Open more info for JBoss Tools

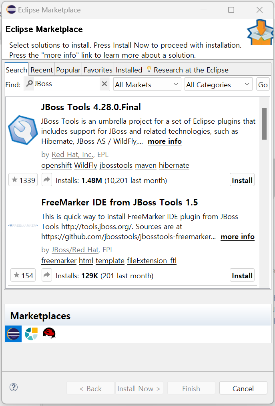click(165, 141)
